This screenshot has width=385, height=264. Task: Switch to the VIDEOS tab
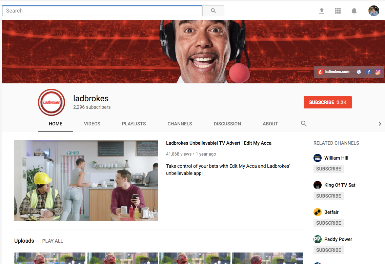[92, 124]
